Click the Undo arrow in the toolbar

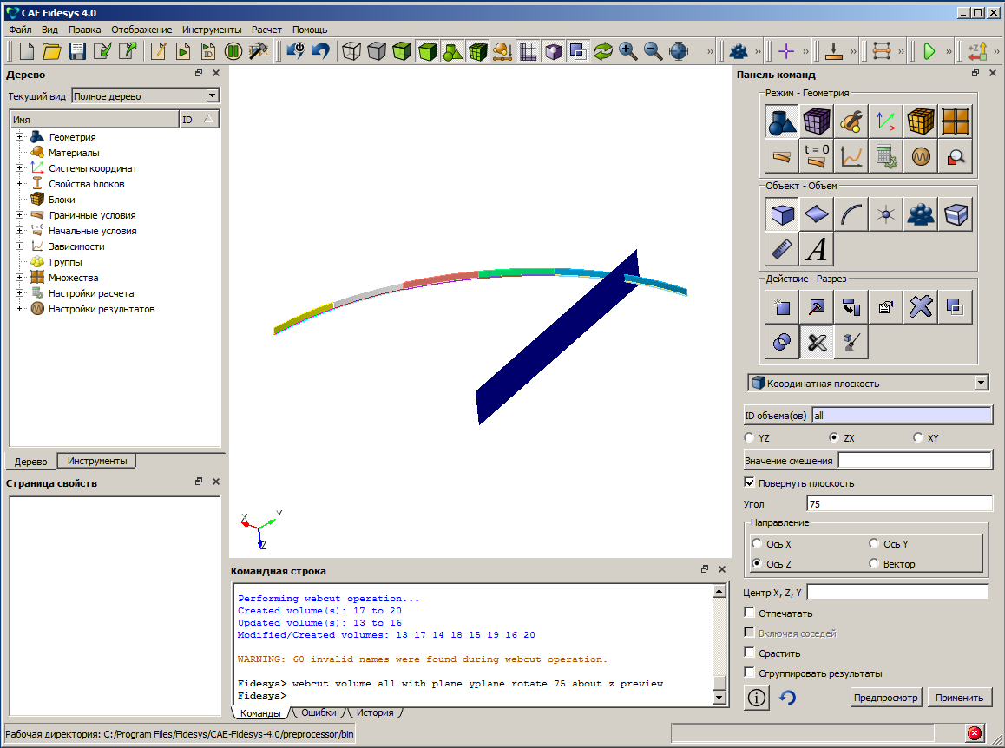[320, 51]
